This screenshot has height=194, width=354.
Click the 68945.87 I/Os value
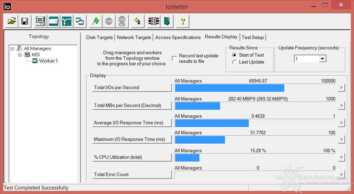(258, 81)
